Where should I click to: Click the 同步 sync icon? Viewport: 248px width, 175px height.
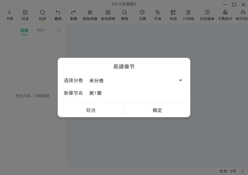coord(42,15)
